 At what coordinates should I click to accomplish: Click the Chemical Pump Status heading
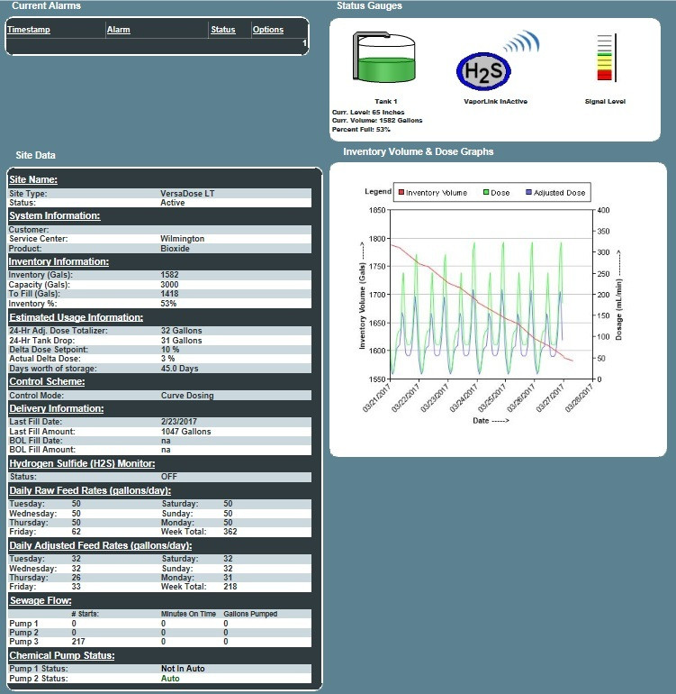click(61, 655)
